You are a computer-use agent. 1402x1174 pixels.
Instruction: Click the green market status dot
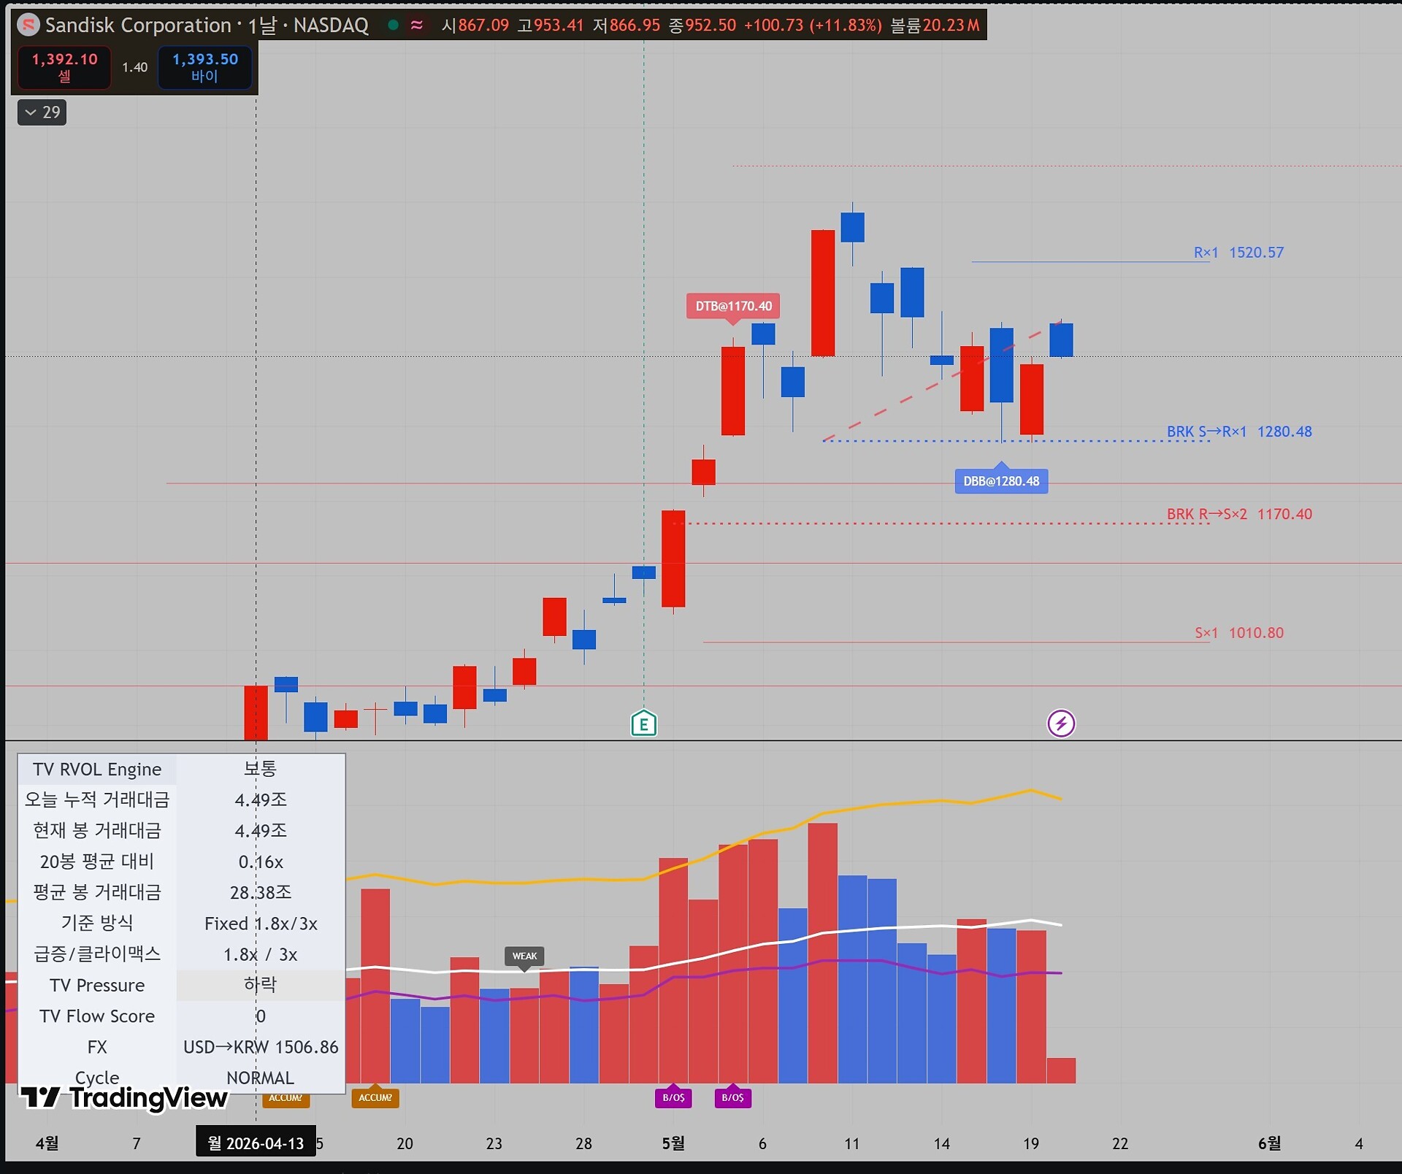click(393, 26)
